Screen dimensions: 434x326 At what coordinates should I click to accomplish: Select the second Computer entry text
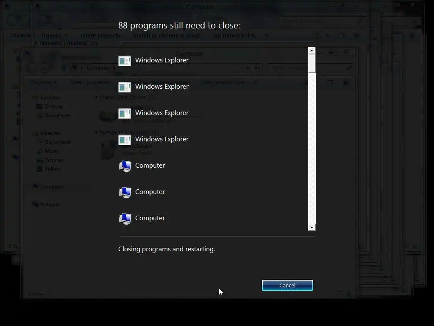pyautogui.click(x=150, y=192)
